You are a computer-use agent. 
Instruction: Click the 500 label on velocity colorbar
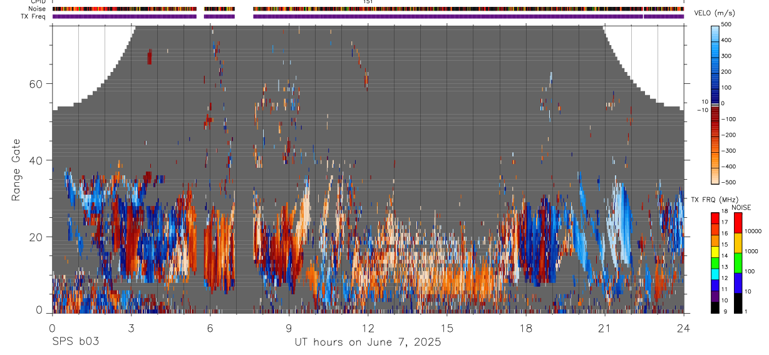click(726, 24)
